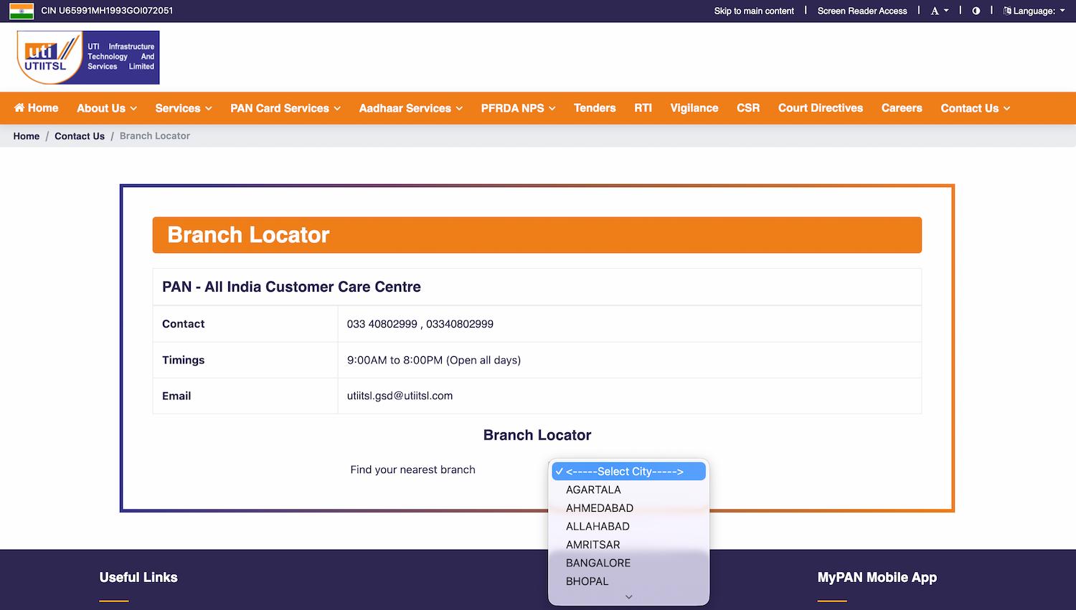Choose BANGALORE in the city dropdown
Screen dimensions: 1076x610
[598, 563]
